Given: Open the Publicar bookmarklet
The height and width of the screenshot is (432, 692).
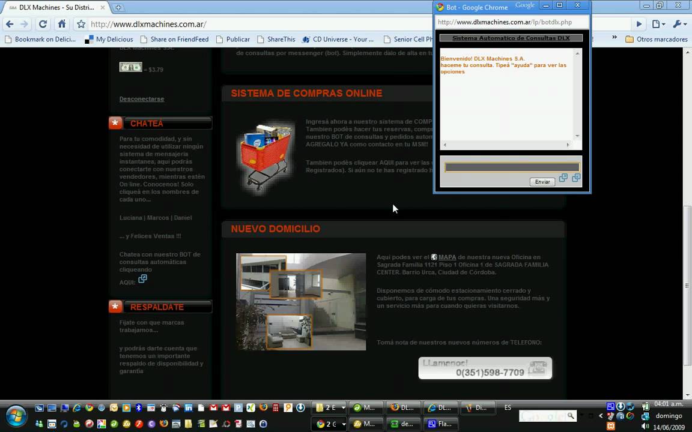Looking at the screenshot, I should pos(233,39).
